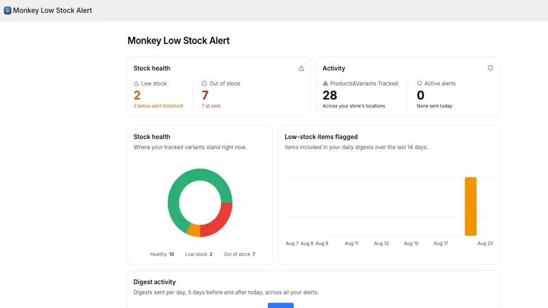
Task: Click the blue Digest activity bar
Action: [x=281, y=305]
